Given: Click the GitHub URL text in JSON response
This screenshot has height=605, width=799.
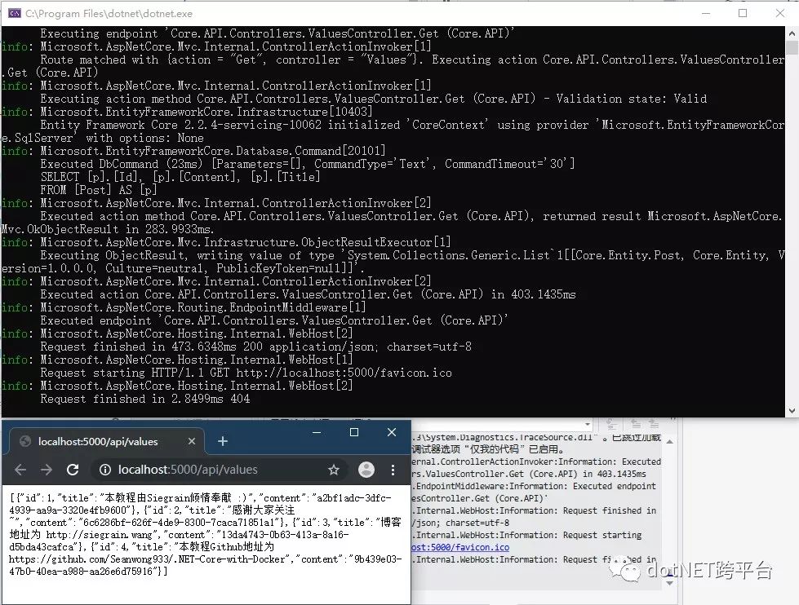Looking at the screenshot, I should point(147,559).
